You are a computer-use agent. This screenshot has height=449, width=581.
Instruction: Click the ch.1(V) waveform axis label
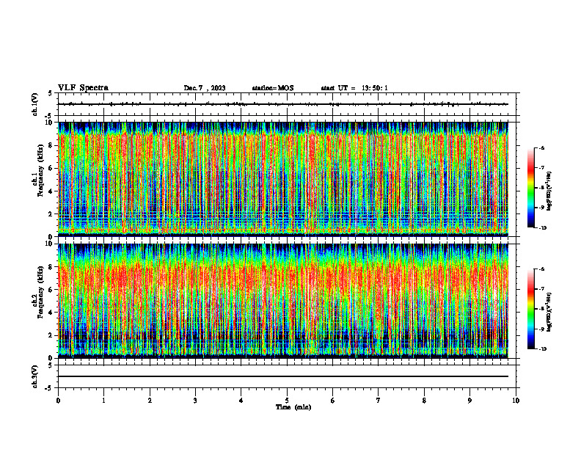[34, 104]
